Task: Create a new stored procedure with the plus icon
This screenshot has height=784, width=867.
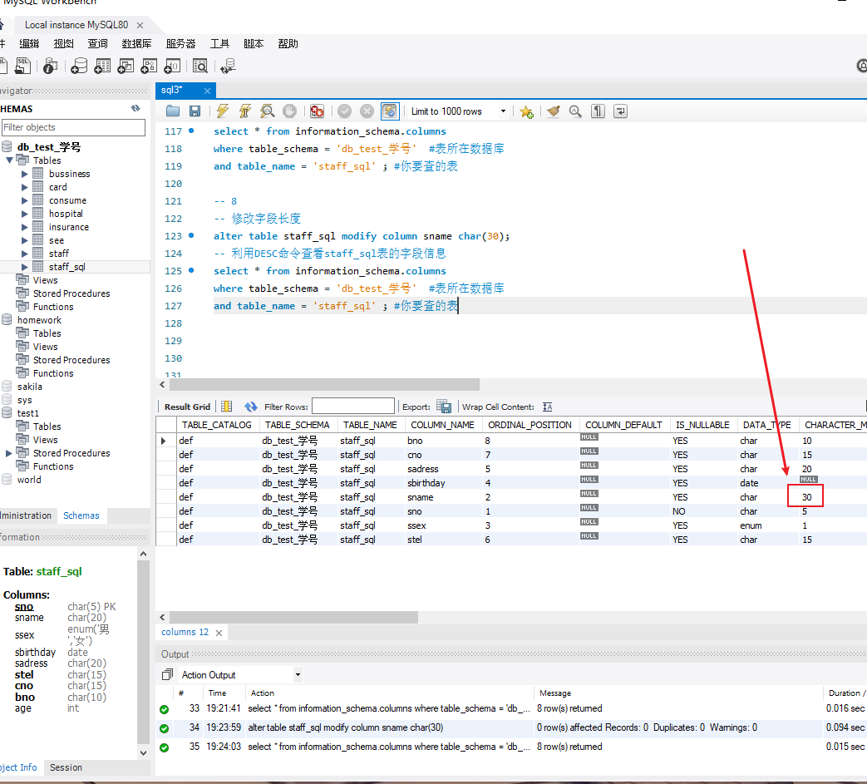Action: (150, 66)
